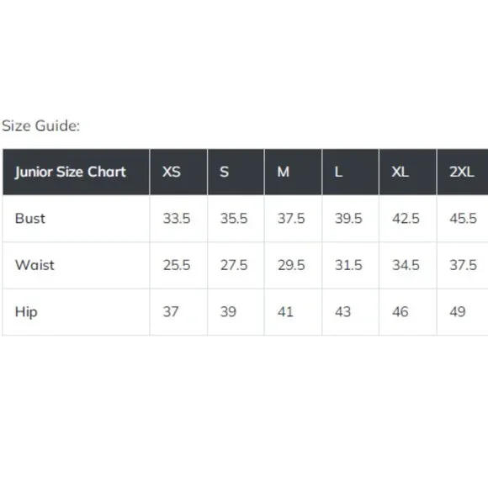The height and width of the screenshot is (488, 488).
Task: Select the Hip row label
Action: coord(26,312)
